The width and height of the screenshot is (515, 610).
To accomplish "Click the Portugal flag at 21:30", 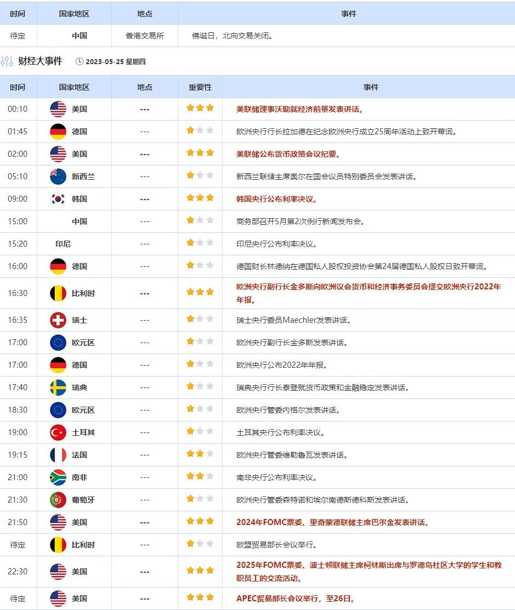I will 58,500.
